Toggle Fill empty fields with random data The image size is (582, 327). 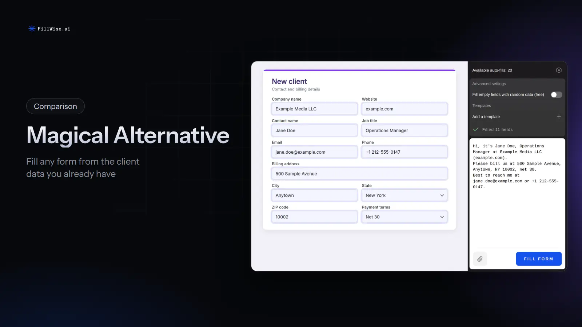click(556, 94)
